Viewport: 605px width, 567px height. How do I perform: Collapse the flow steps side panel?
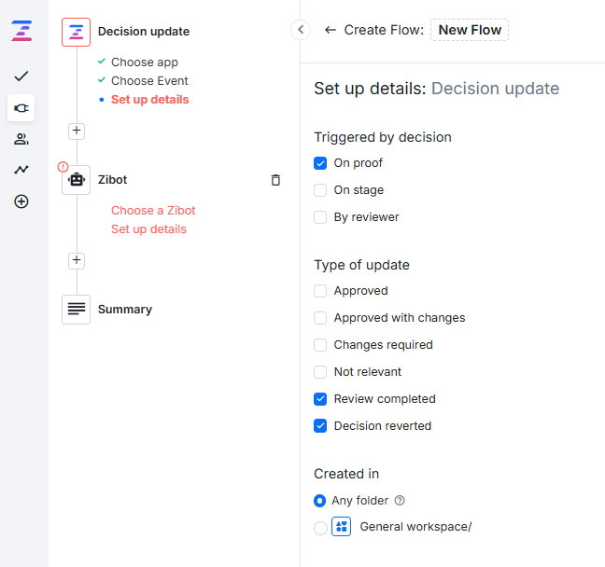coord(300,30)
